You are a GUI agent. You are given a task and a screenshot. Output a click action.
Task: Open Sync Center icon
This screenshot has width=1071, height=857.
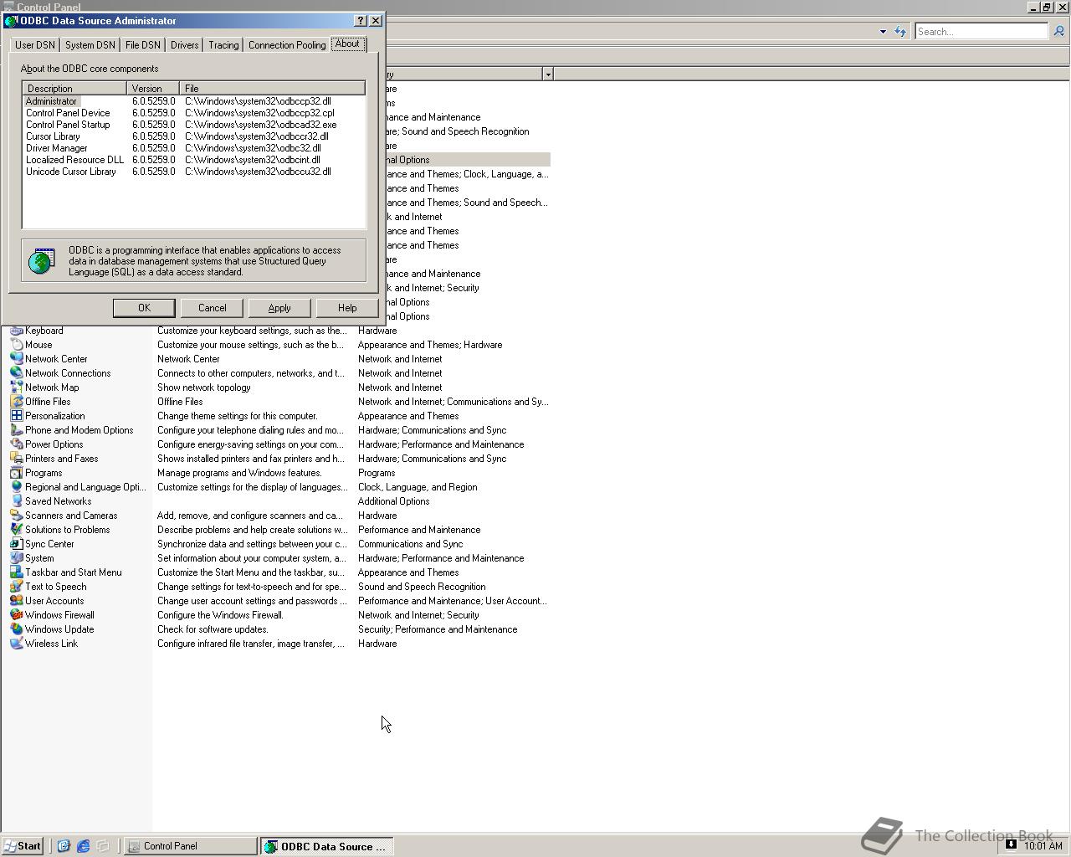point(16,544)
